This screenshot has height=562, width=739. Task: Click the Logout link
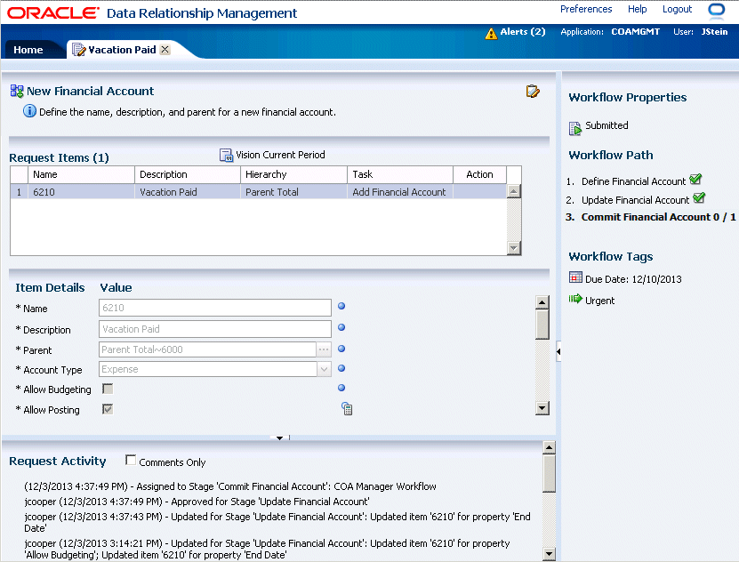[x=677, y=9]
